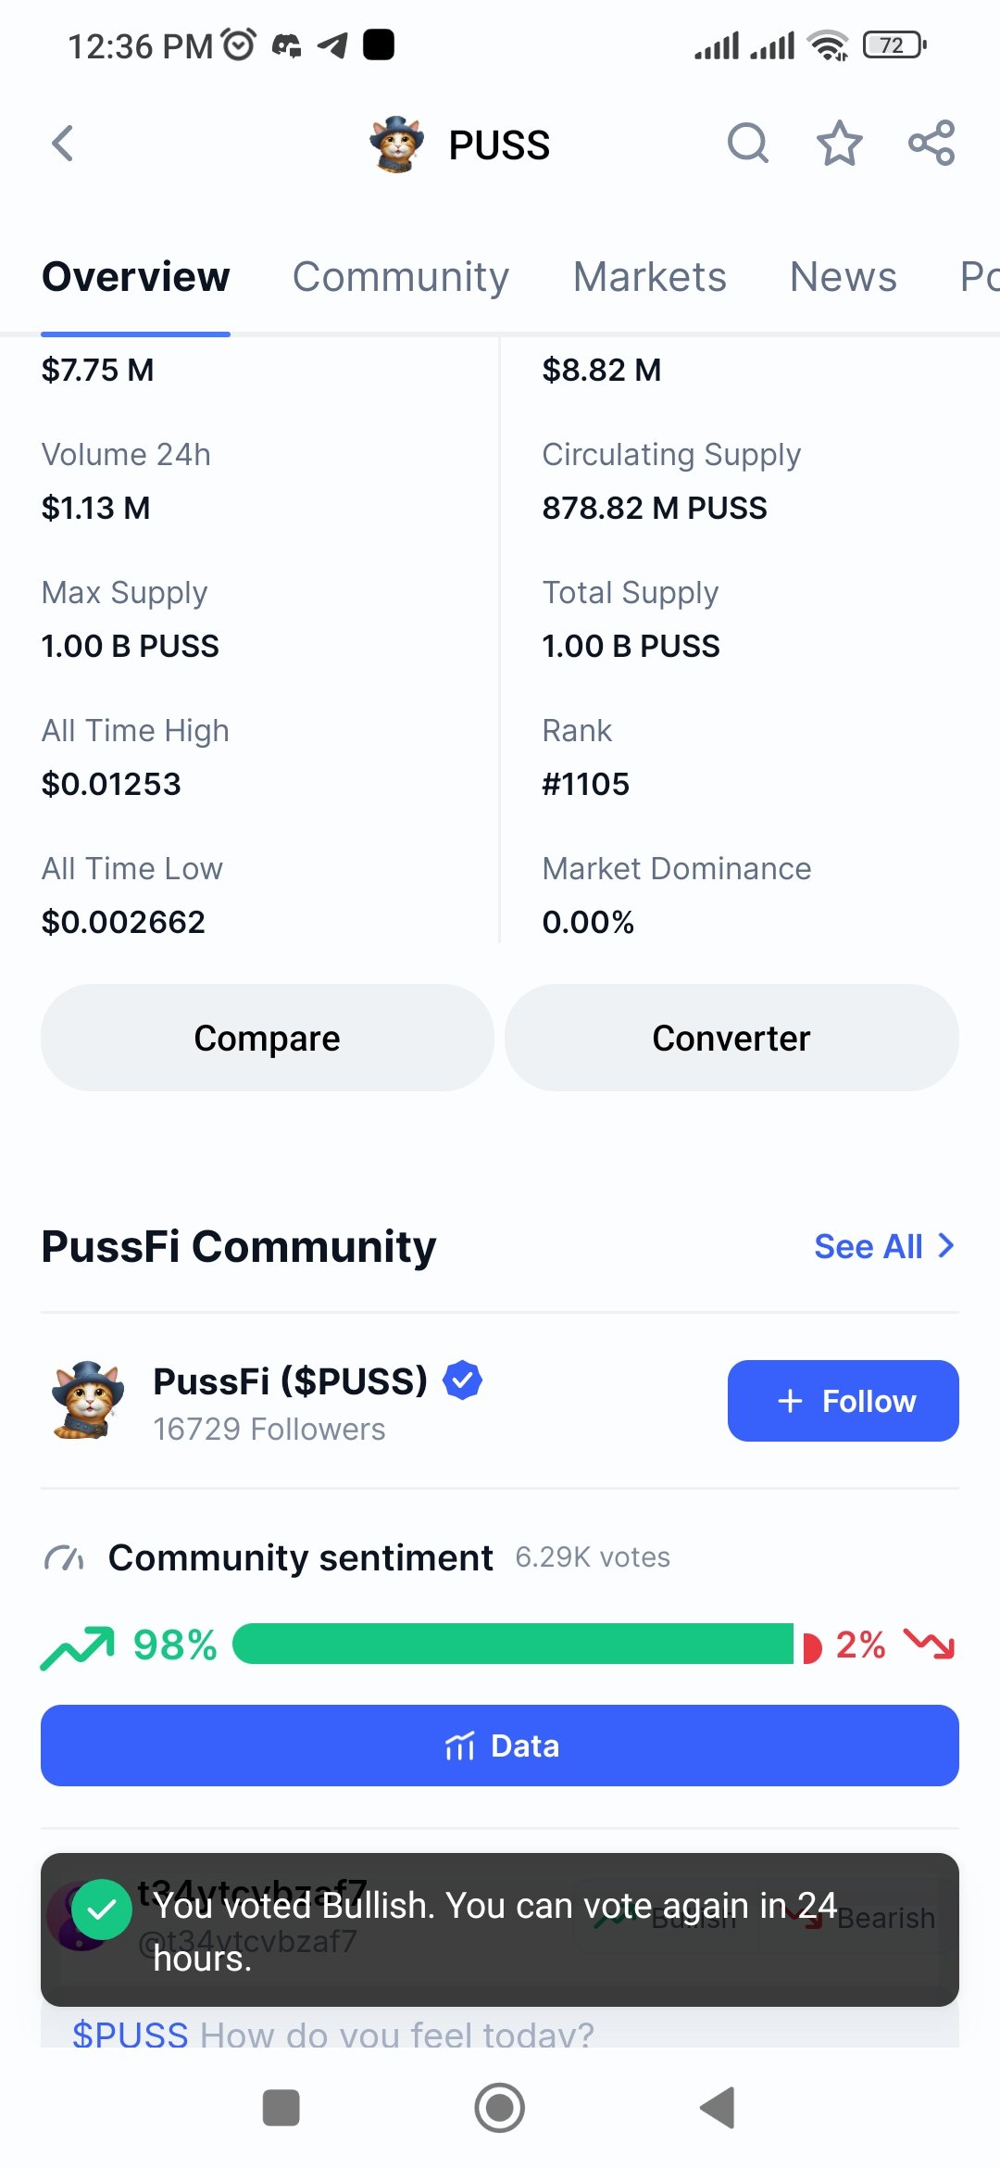This screenshot has width=1000, height=2168.
Task: Tap the community sentiment gauge icon
Action: pyautogui.click(x=65, y=1558)
